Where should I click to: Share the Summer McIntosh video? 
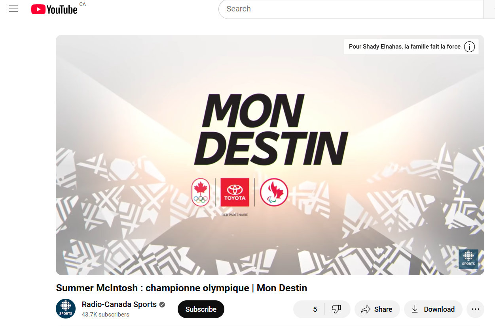[x=377, y=309]
